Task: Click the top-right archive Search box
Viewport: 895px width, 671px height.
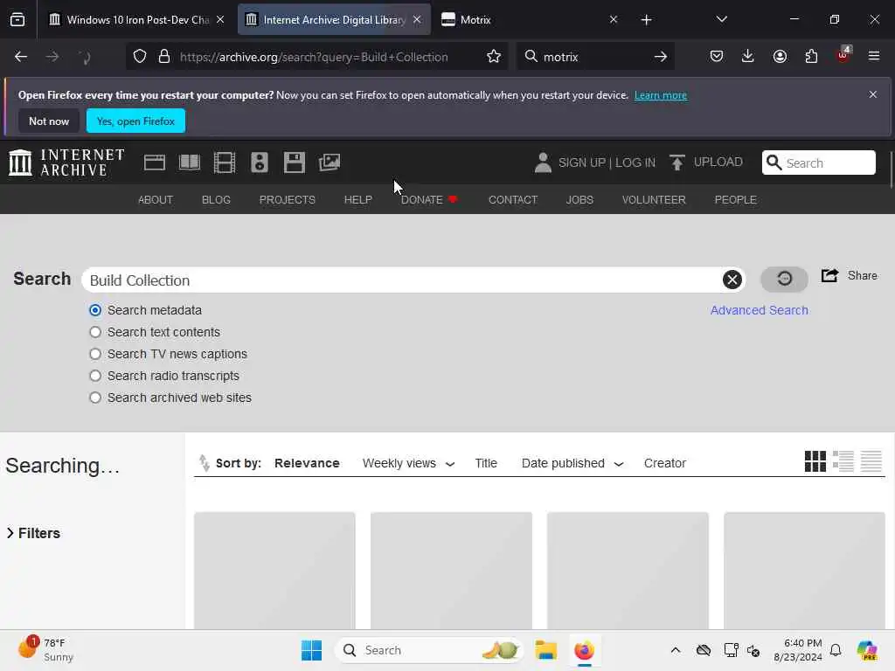Action: point(818,163)
